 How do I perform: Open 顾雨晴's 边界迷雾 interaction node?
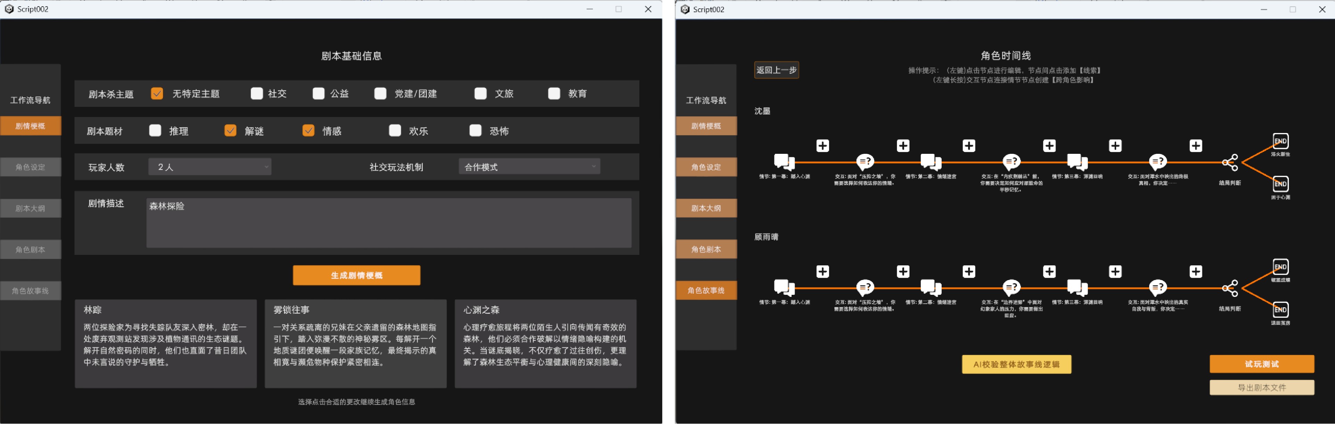click(x=1012, y=288)
